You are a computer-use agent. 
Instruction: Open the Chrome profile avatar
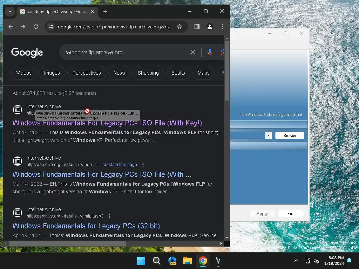click(x=210, y=27)
